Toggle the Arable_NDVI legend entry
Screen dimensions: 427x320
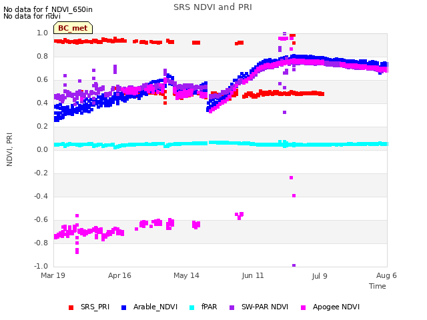(149, 307)
